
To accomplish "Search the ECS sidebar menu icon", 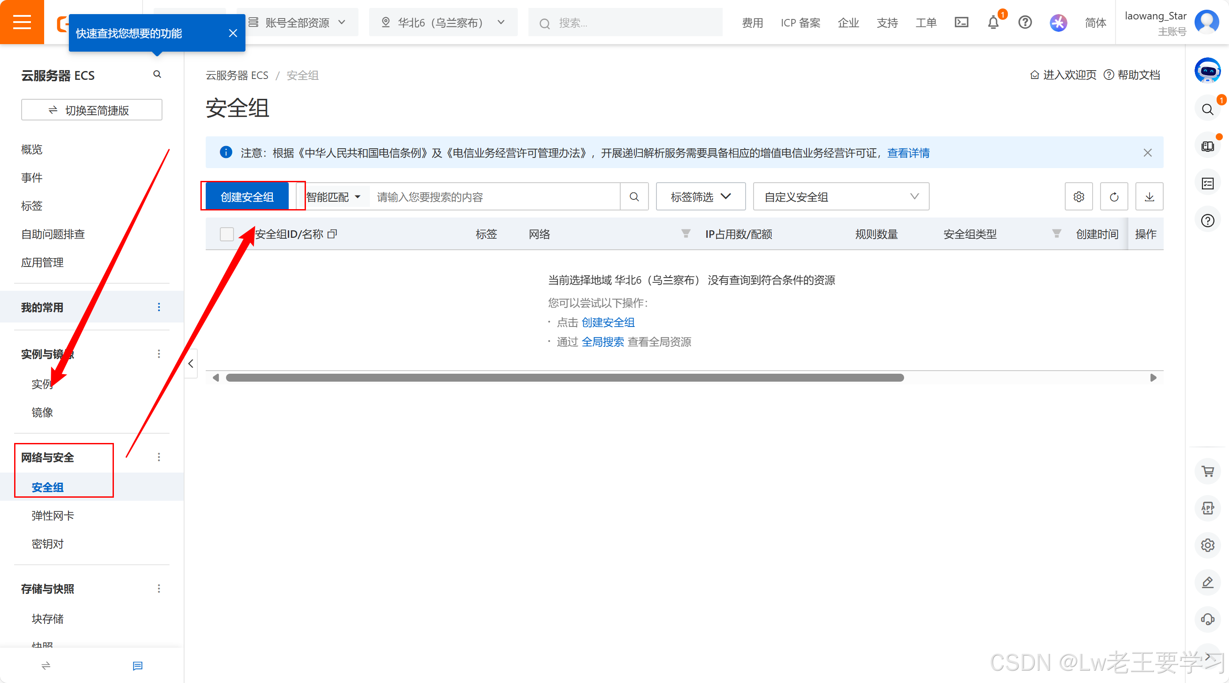I will 157,75.
